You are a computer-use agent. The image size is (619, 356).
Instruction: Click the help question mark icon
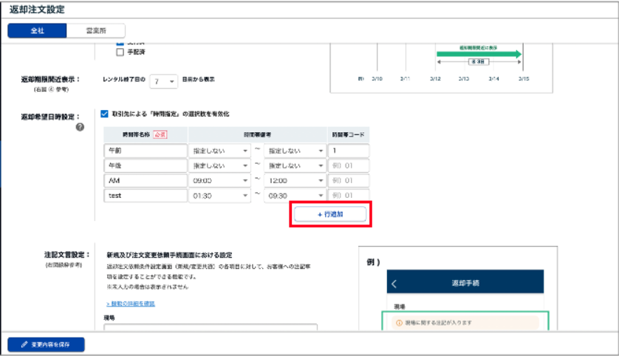point(80,127)
